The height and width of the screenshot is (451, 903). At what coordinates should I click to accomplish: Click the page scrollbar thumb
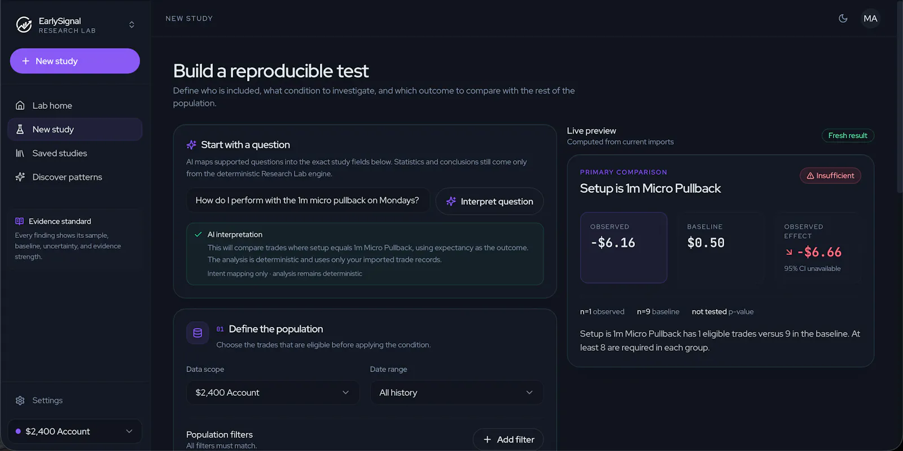pyautogui.click(x=900, y=97)
